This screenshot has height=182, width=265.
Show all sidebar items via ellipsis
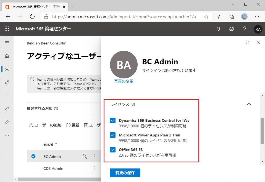tap(7, 135)
